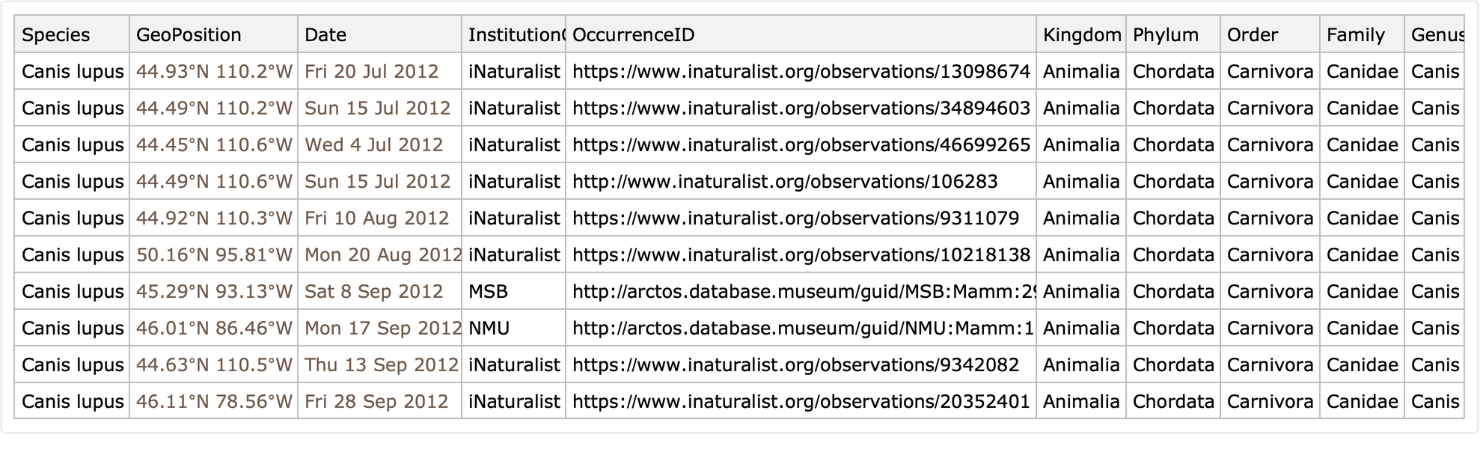This screenshot has height=458, width=1480.
Task: Click the Phylum column header
Action: [x=1165, y=35]
